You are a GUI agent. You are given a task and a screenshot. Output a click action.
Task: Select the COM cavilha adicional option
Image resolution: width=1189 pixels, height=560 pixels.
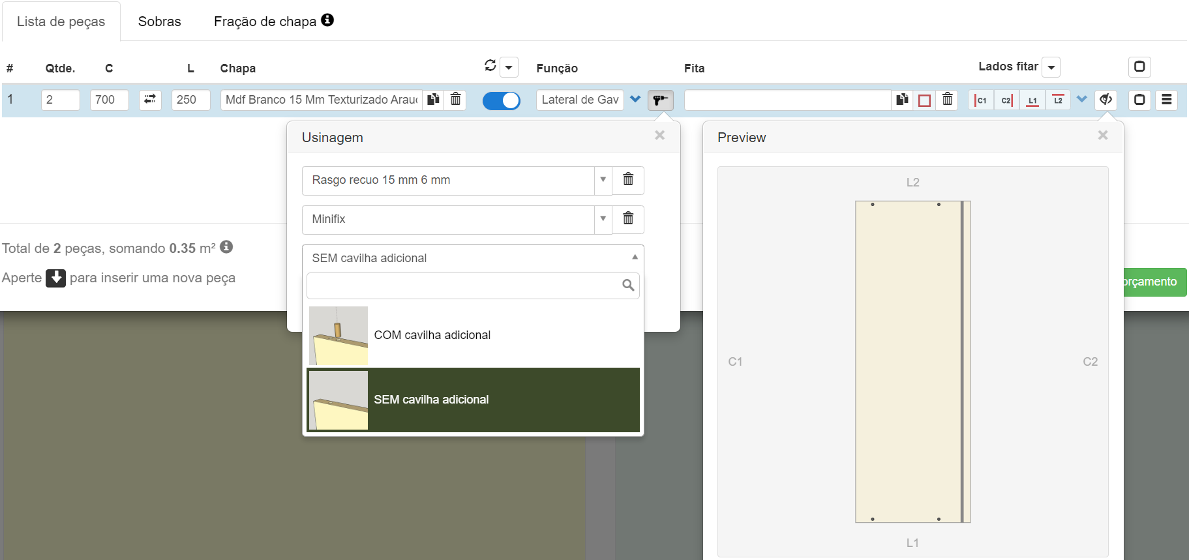473,335
